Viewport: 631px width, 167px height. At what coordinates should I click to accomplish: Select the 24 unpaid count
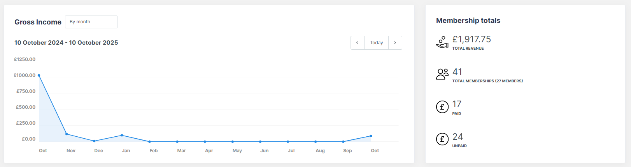(x=457, y=137)
